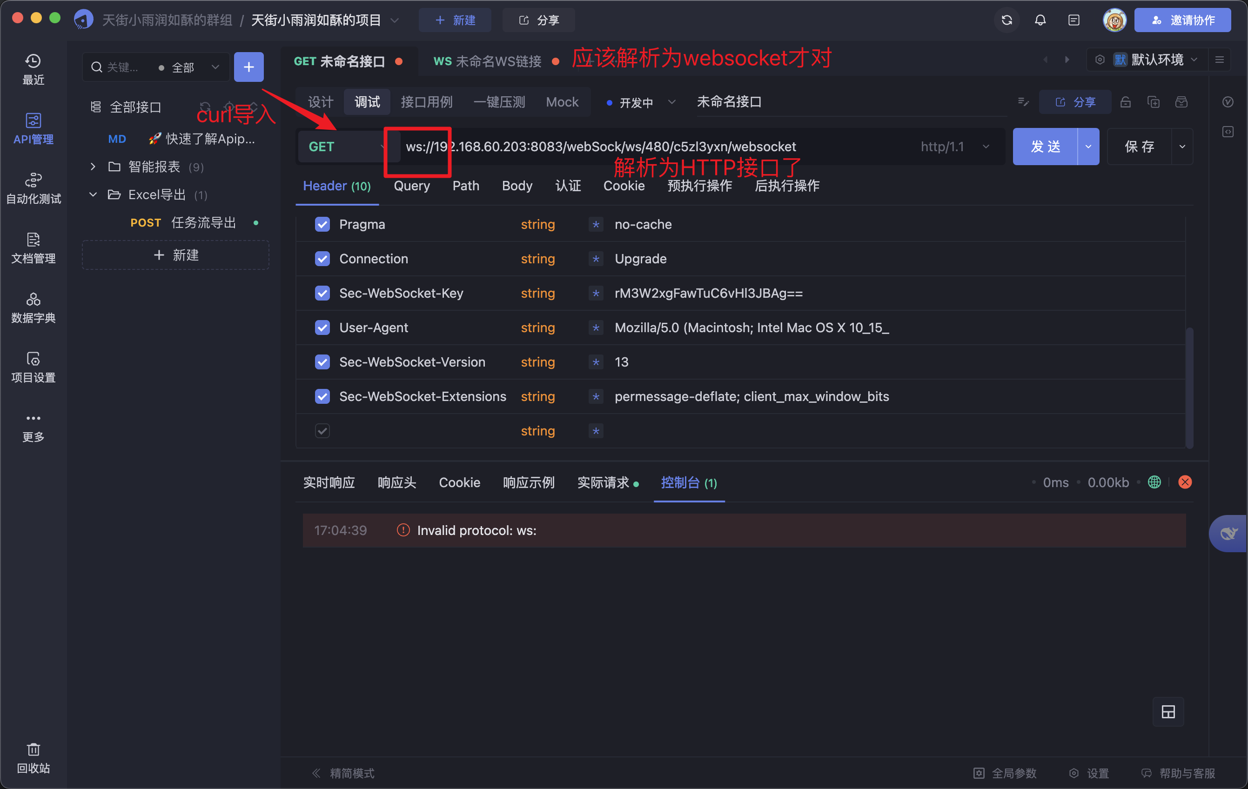Open notifications bell icon
1248x789 pixels.
(x=1040, y=20)
